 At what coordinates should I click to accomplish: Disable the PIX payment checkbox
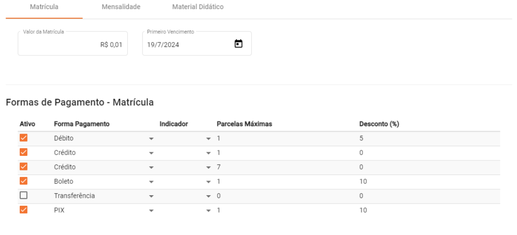pyautogui.click(x=24, y=210)
